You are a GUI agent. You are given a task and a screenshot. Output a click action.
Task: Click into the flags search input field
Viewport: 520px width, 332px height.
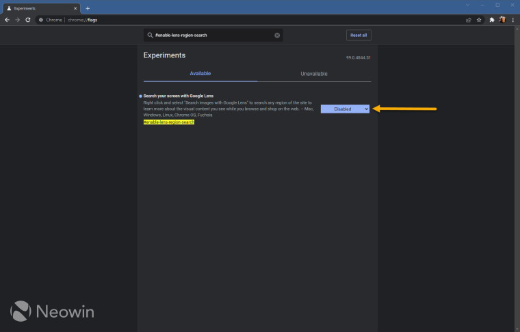(213, 35)
